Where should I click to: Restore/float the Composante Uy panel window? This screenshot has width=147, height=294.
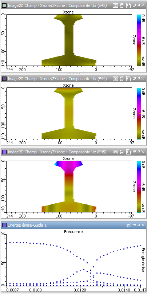click(134, 79)
